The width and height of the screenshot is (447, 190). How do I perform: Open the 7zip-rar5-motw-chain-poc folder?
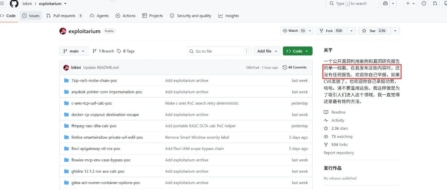coord(94,81)
